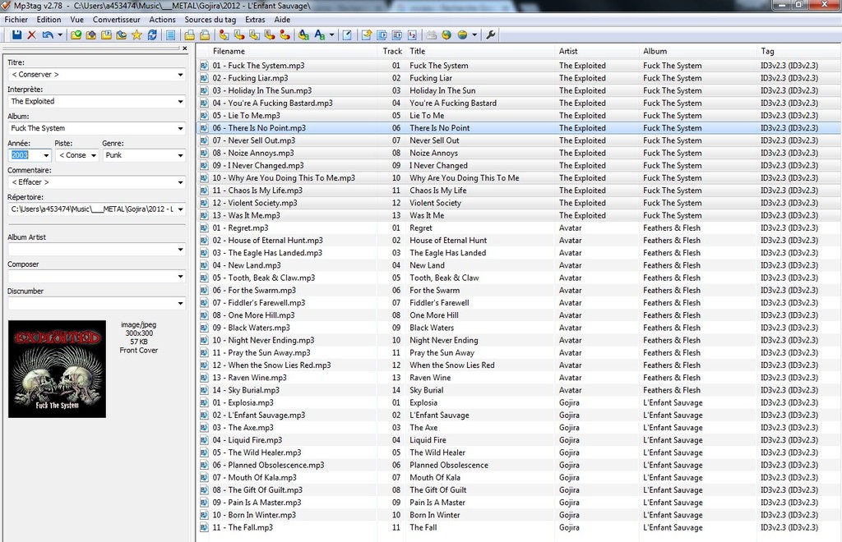Click the add directory folder-plus icon
842x542 pixels.
90,34
